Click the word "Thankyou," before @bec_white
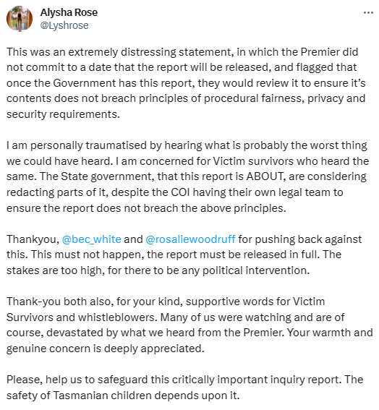The width and height of the screenshot is (379, 410). click(x=33, y=239)
